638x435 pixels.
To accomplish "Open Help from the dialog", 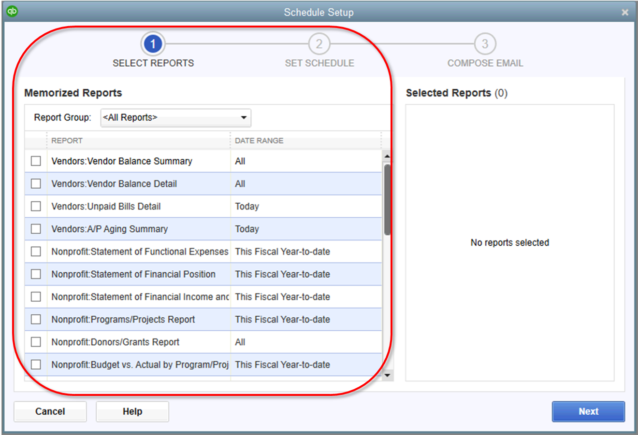I will (x=132, y=411).
